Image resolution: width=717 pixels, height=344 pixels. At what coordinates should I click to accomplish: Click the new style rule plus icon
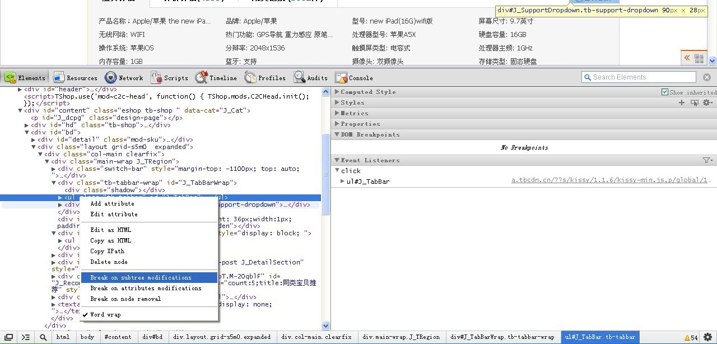[x=681, y=103]
